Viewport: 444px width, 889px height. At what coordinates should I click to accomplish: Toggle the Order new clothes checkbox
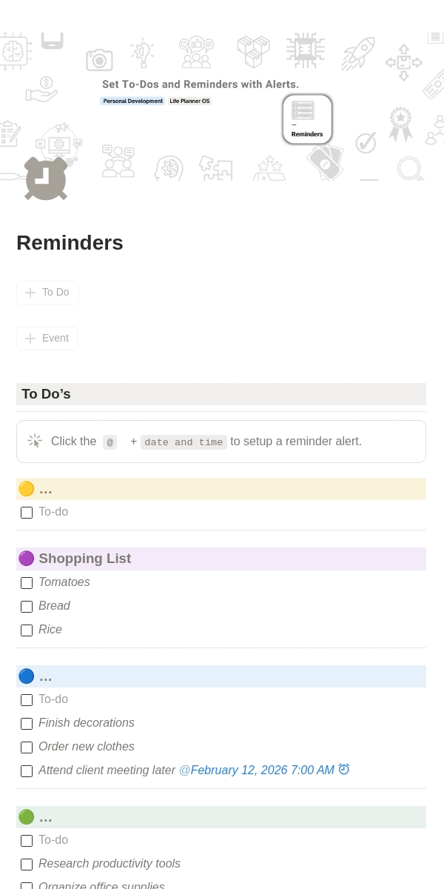point(27,748)
